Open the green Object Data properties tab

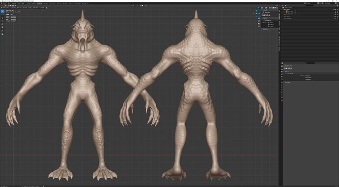[282, 94]
